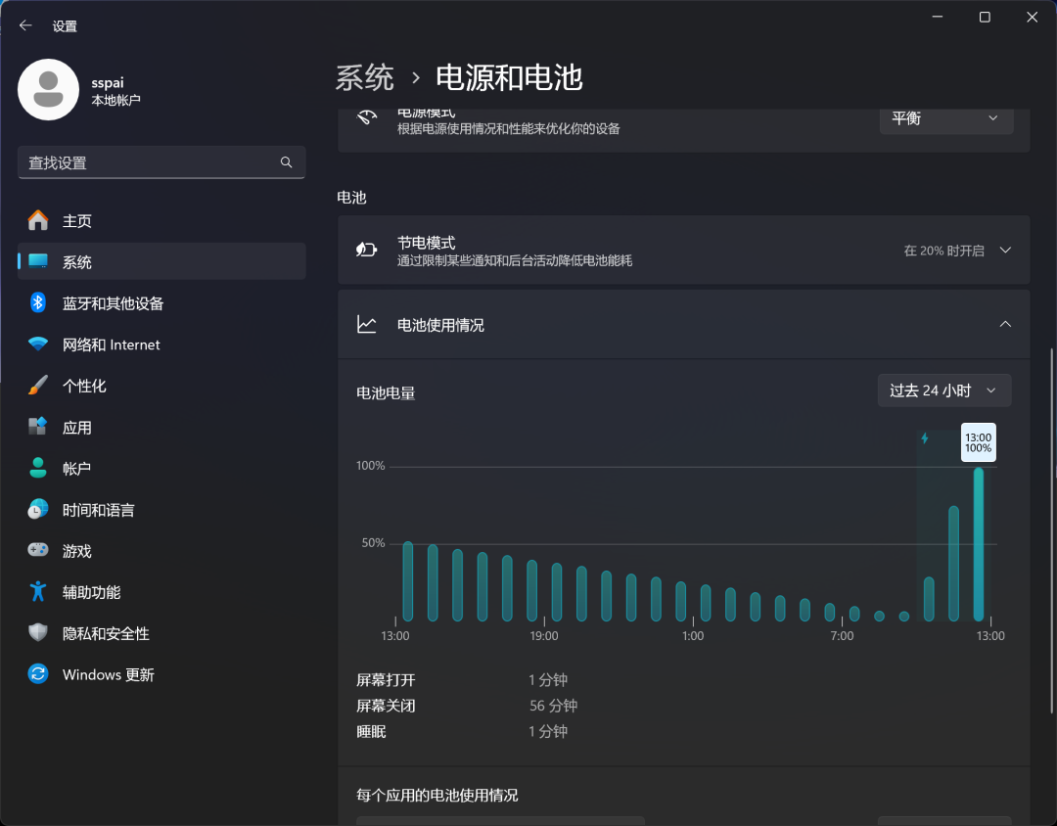Click the 查找设置 search field
This screenshot has height=826, width=1057.
161,162
